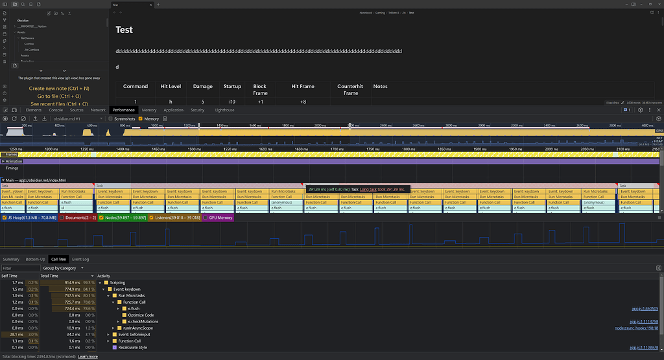The image size is (664, 360).
Task: Expand the e.flush call tree row
Action: tap(118, 309)
